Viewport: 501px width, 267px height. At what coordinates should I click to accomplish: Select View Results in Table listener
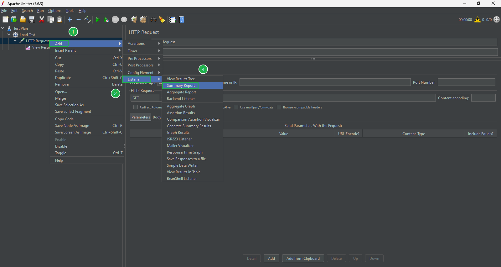[x=192, y=172]
